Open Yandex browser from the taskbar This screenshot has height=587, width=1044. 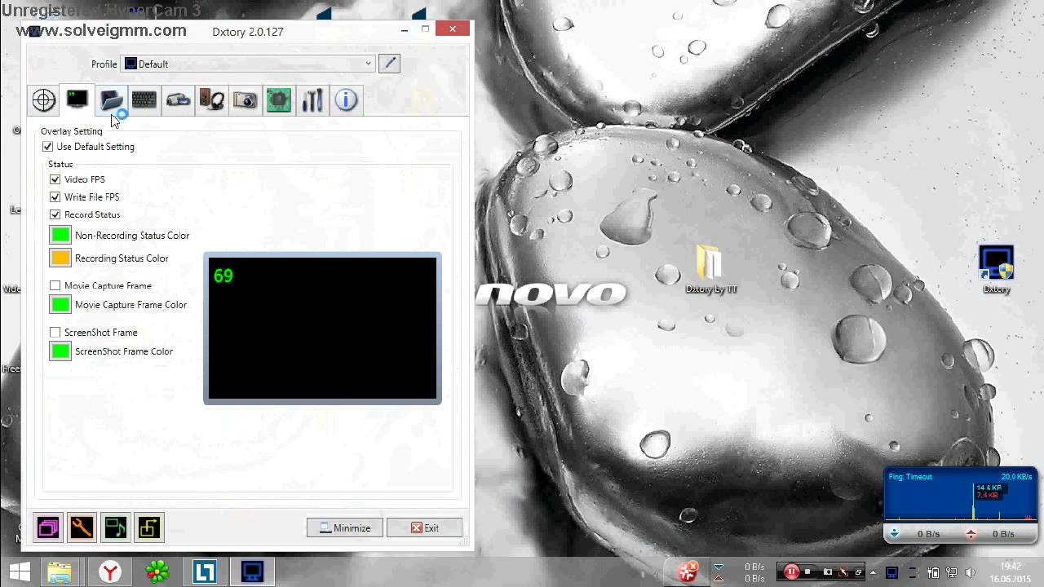(x=109, y=572)
